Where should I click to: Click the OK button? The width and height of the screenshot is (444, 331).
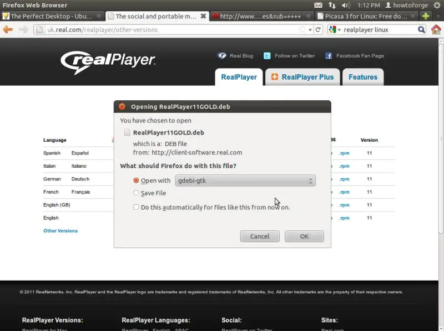pyautogui.click(x=304, y=236)
